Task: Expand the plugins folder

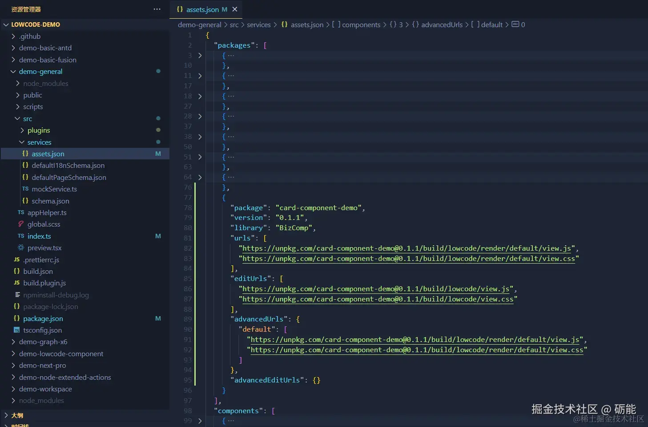Action: (x=22, y=130)
